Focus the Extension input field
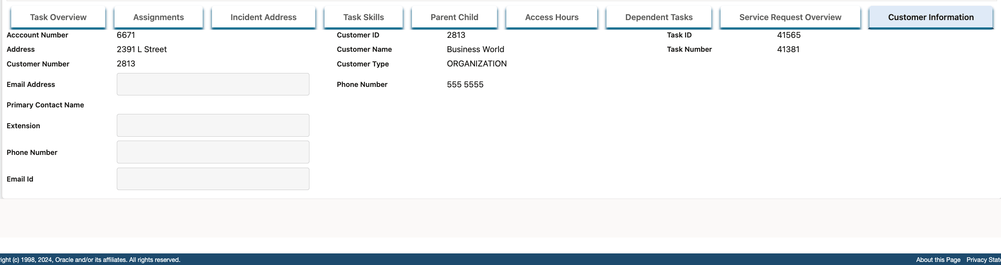This screenshot has width=1001, height=265. click(x=213, y=125)
